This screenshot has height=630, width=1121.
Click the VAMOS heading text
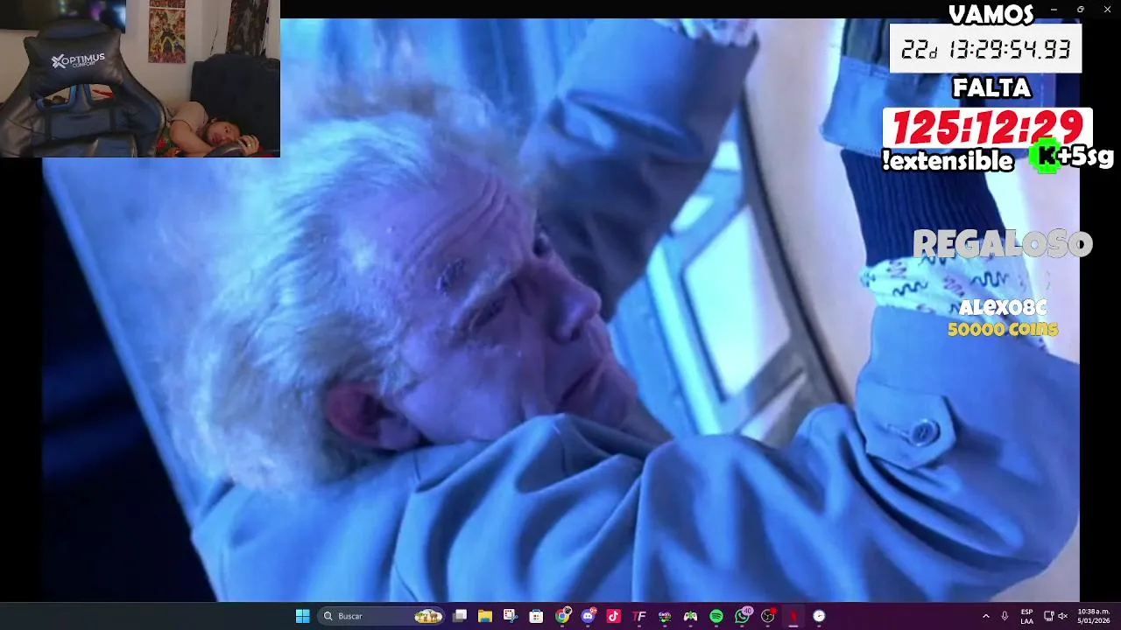(991, 14)
